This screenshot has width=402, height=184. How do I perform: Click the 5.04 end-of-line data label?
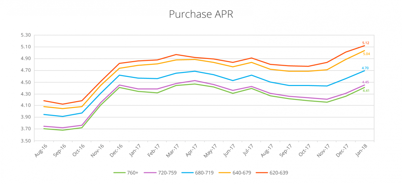click(x=366, y=54)
